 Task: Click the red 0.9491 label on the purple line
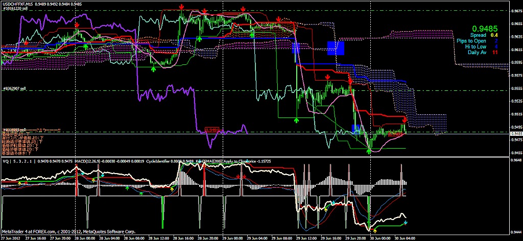click(212, 130)
